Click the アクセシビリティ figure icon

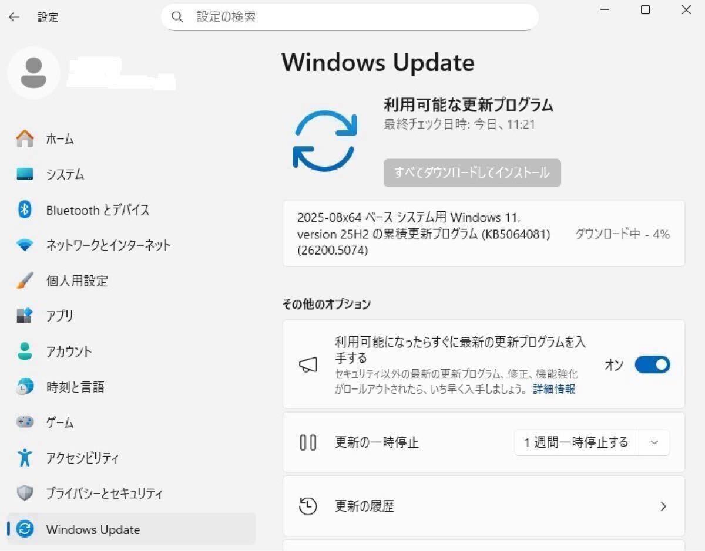[x=25, y=458]
